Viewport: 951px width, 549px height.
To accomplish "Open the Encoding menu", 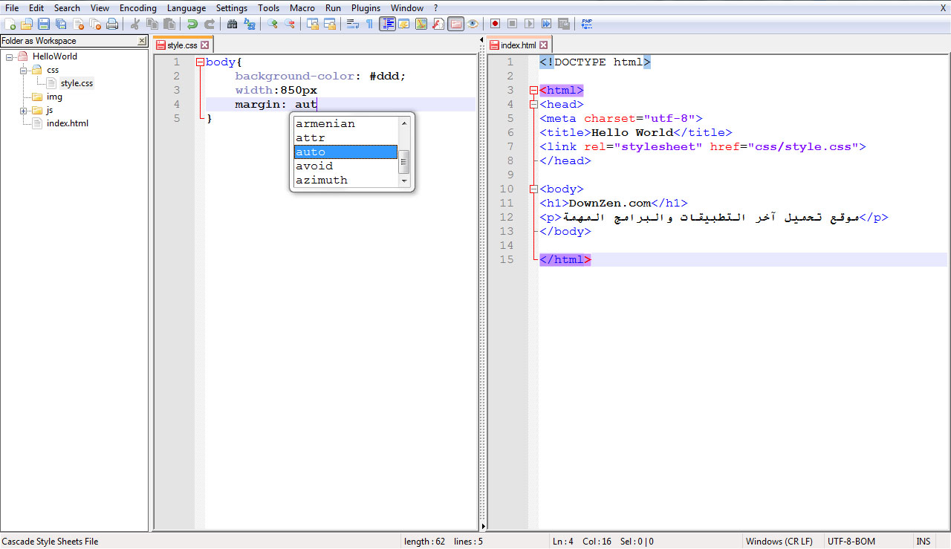I will [x=137, y=8].
